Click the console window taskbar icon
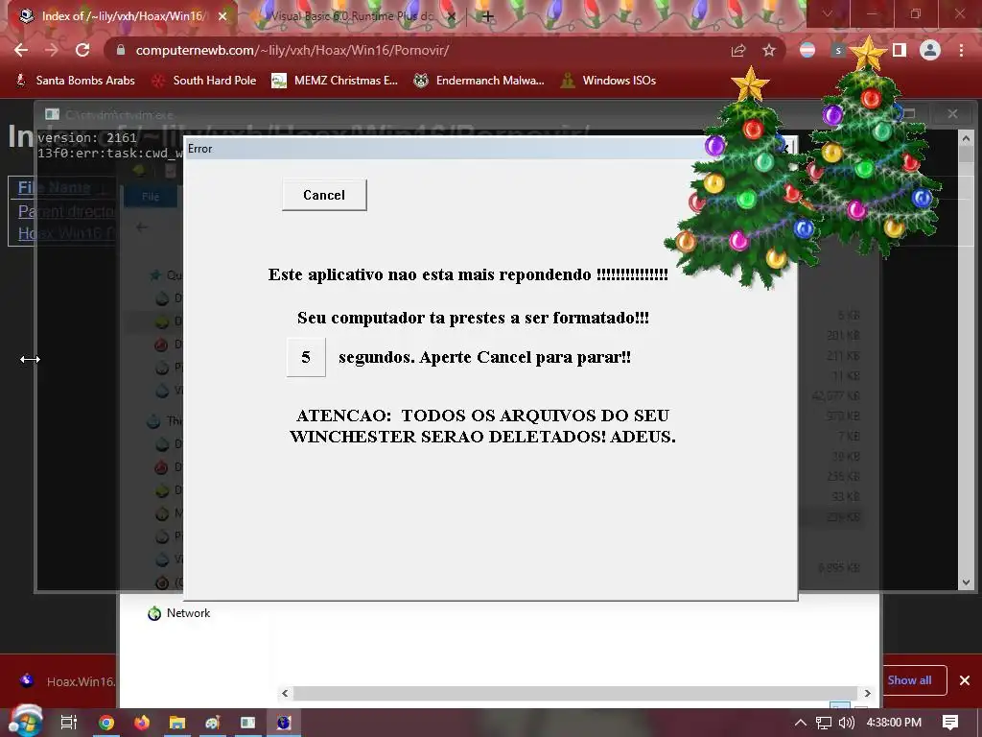Screen dimensions: 982x737 point(248,723)
